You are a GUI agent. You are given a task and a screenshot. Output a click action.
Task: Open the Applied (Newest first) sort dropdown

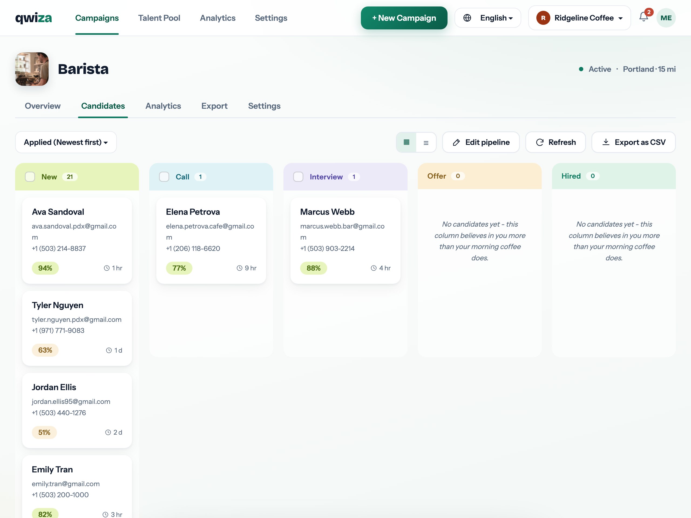tap(66, 142)
